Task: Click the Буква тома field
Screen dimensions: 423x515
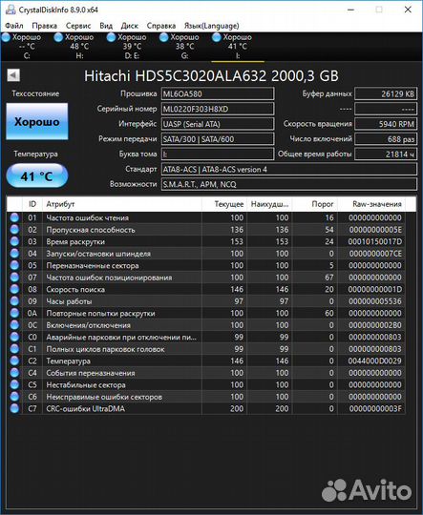Action: click(x=218, y=154)
